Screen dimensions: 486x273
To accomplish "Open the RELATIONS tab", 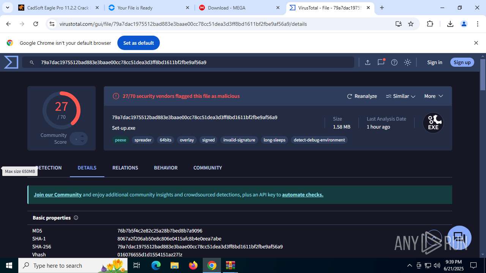I will pyautogui.click(x=125, y=168).
